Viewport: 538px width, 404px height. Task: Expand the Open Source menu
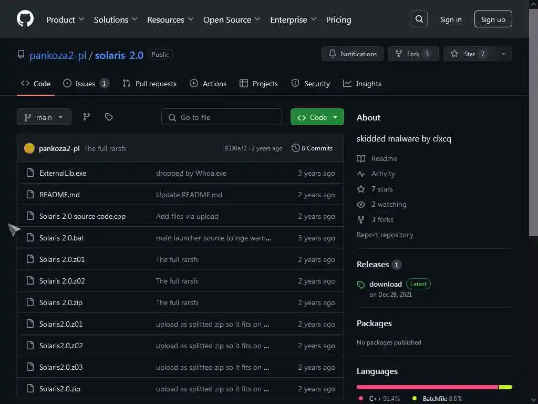pyautogui.click(x=232, y=19)
